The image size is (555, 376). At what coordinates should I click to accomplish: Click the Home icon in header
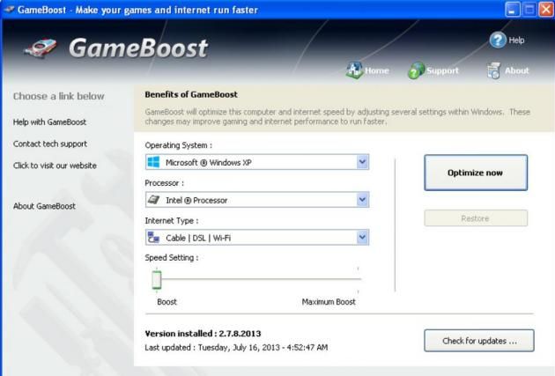click(354, 70)
